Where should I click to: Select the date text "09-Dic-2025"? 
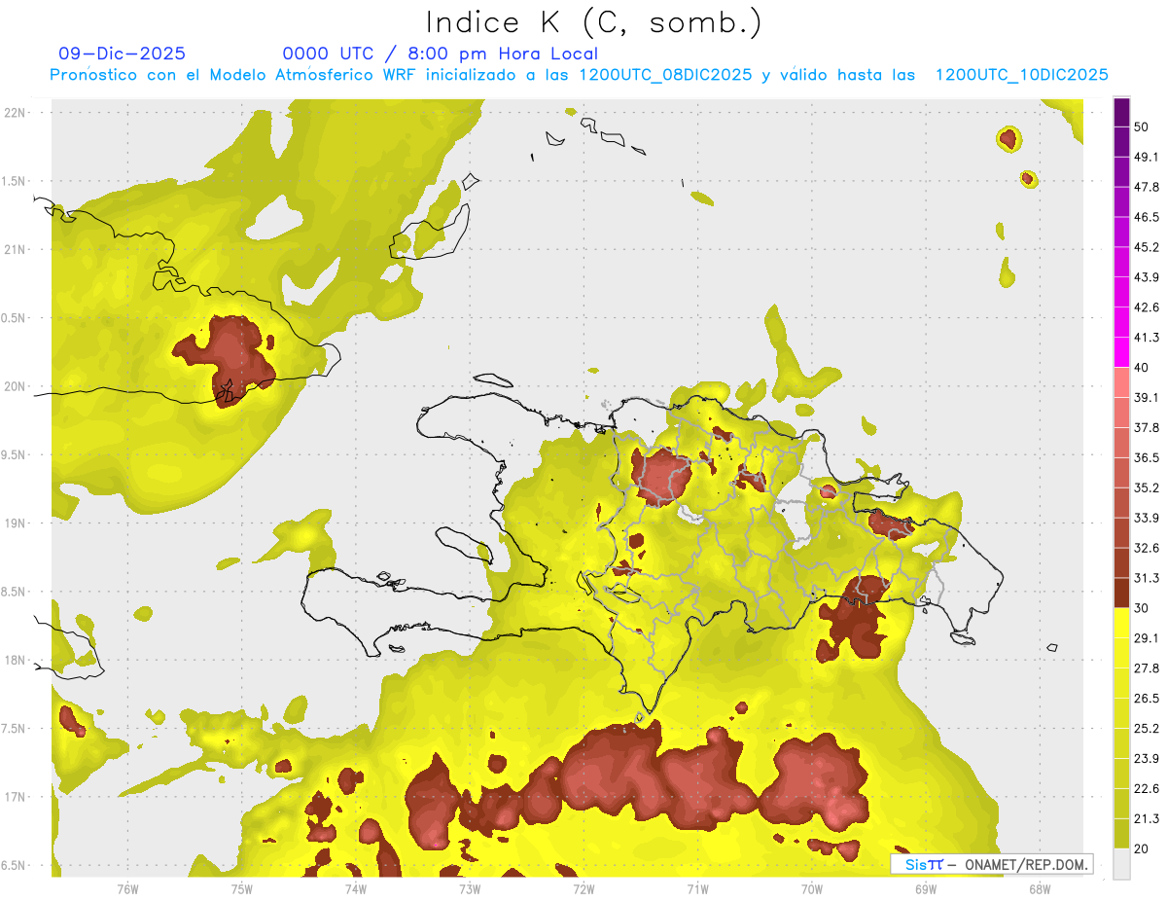tap(123, 54)
